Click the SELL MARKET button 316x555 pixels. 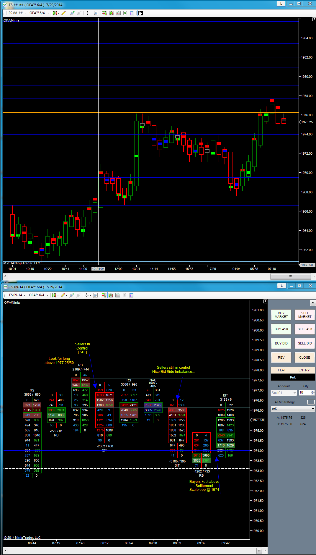305,315
